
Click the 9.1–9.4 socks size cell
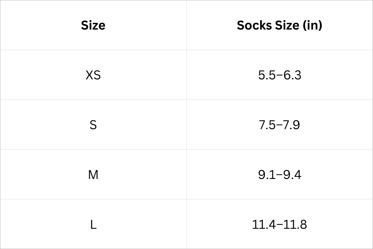[279, 175]
